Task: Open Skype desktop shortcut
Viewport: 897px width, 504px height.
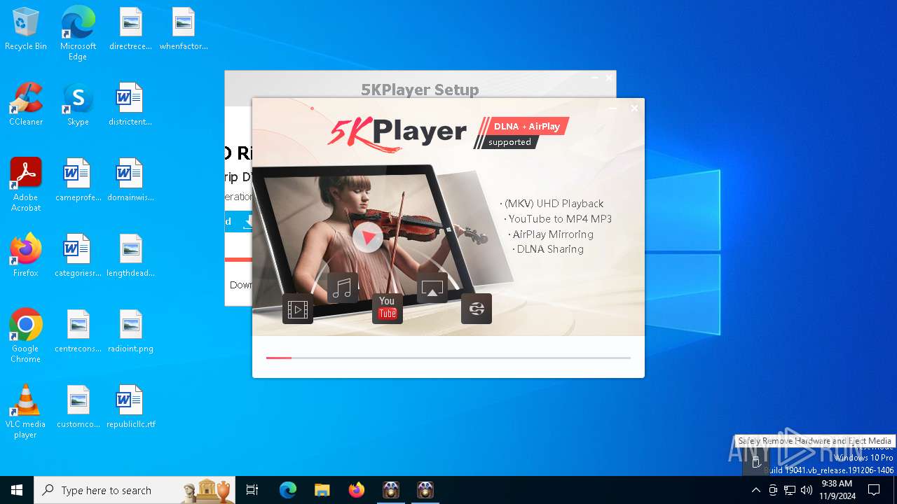Action: pos(78,105)
